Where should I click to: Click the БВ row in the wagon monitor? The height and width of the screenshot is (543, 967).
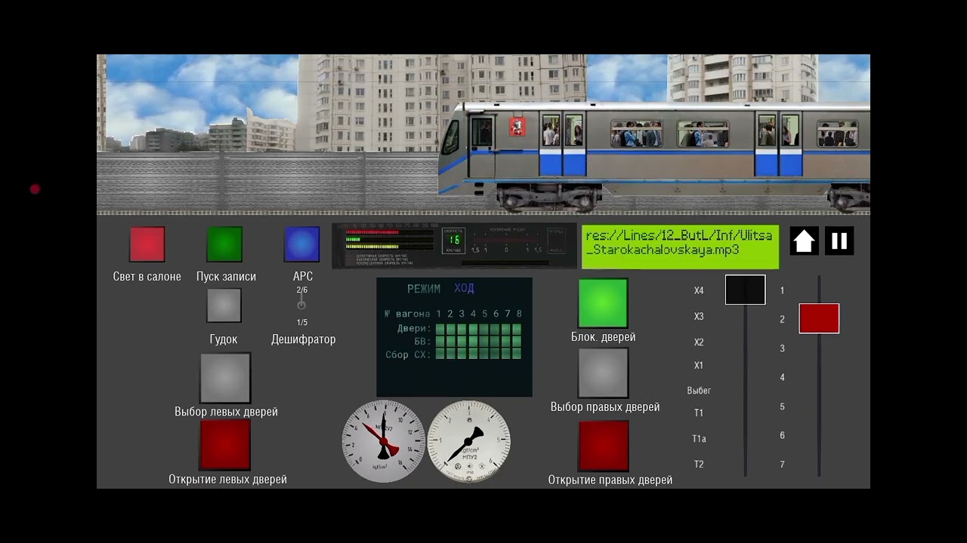[x=468, y=342]
